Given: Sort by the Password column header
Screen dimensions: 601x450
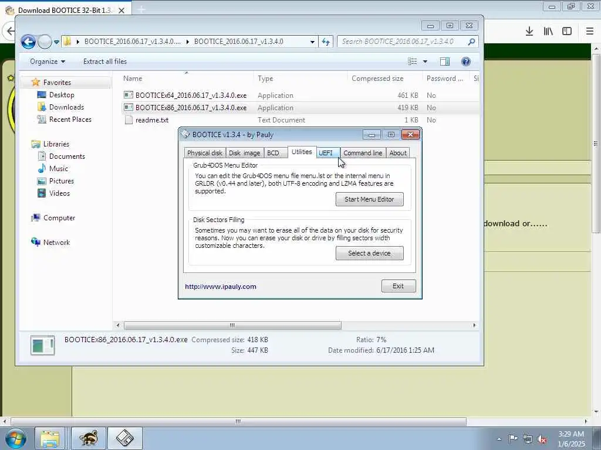Looking at the screenshot, I should (445, 79).
